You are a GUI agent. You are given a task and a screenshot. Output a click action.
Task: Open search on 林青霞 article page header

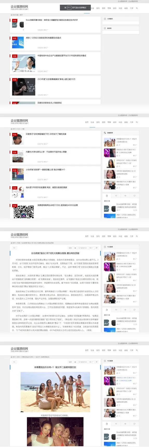coord(137,350)
